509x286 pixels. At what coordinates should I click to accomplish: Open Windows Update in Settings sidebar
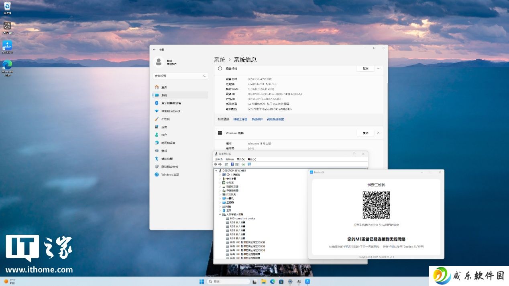tap(181, 175)
